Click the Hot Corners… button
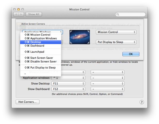The height and width of the screenshot is (124, 159). pyautogui.click(x=27, y=102)
